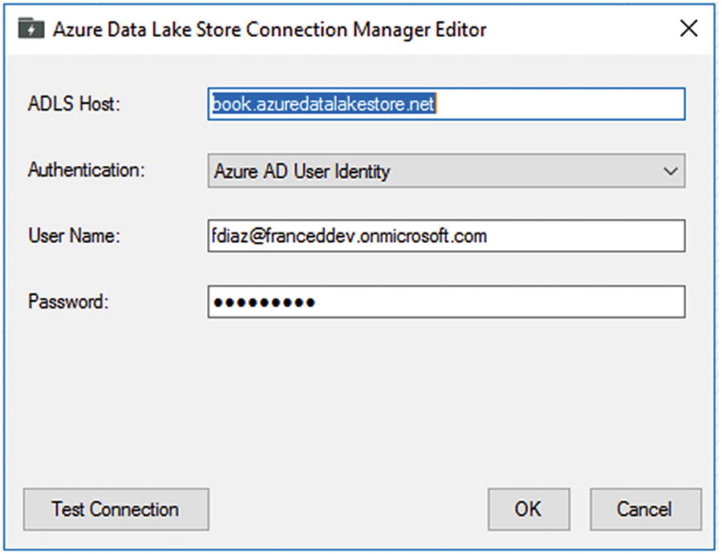Click the ADLS Host label

tap(74, 103)
